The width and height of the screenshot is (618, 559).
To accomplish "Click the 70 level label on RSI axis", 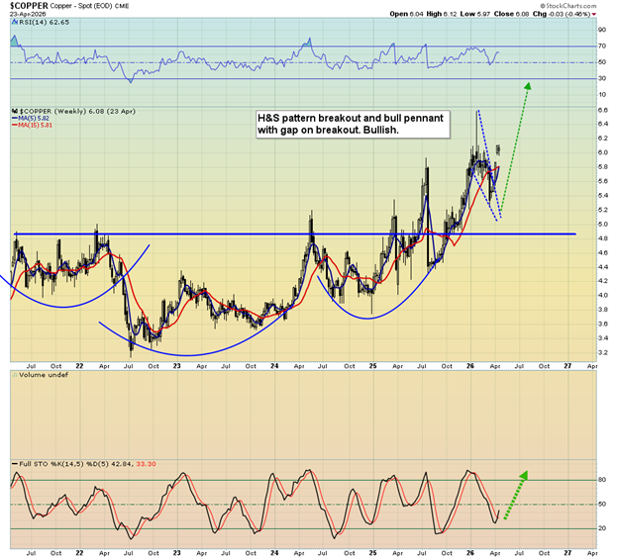I will [600, 47].
